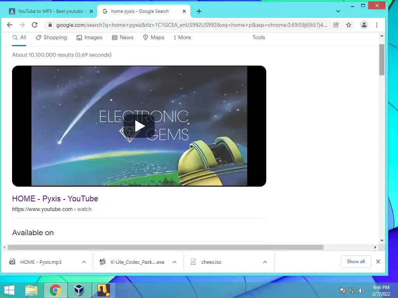
Task: Click the scroll down arrow
Action: click(x=382, y=241)
